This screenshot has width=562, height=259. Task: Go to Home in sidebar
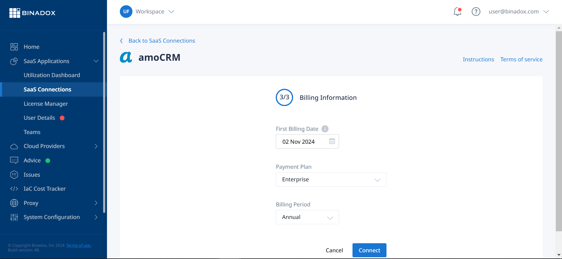(31, 47)
